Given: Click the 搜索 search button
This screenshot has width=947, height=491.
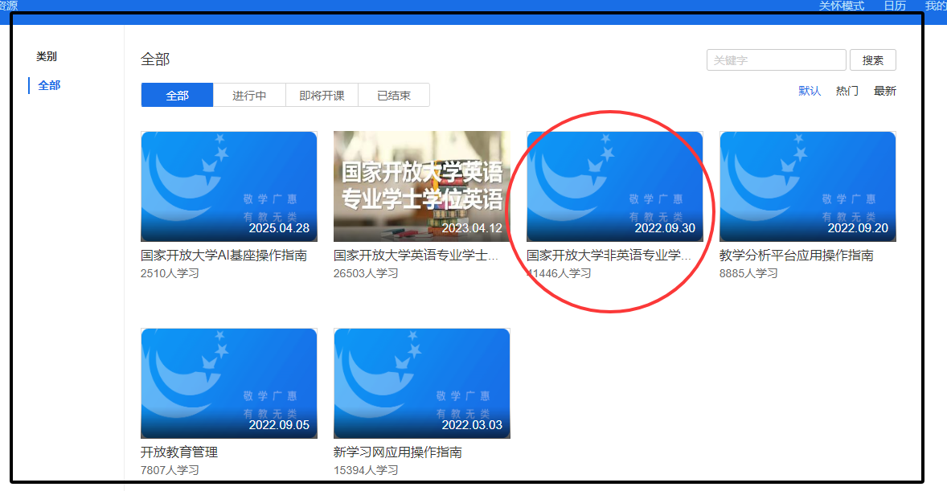Looking at the screenshot, I should point(872,60).
